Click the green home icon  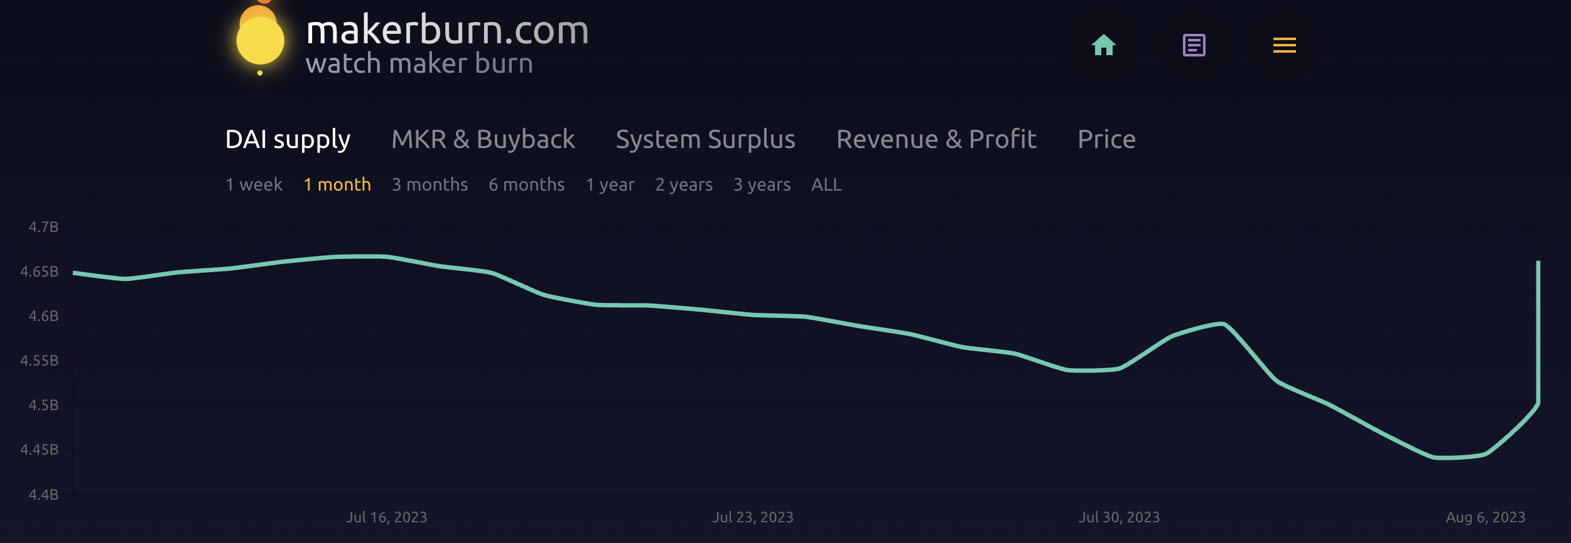coord(1103,45)
